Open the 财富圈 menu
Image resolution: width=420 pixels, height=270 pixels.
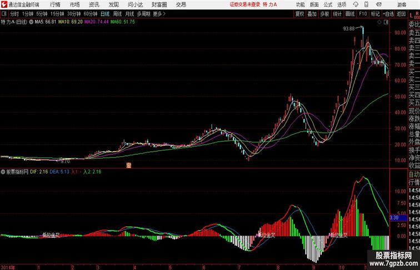click(159, 4)
